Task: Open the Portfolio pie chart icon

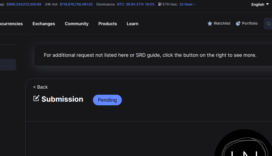Action: tap(238, 23)
